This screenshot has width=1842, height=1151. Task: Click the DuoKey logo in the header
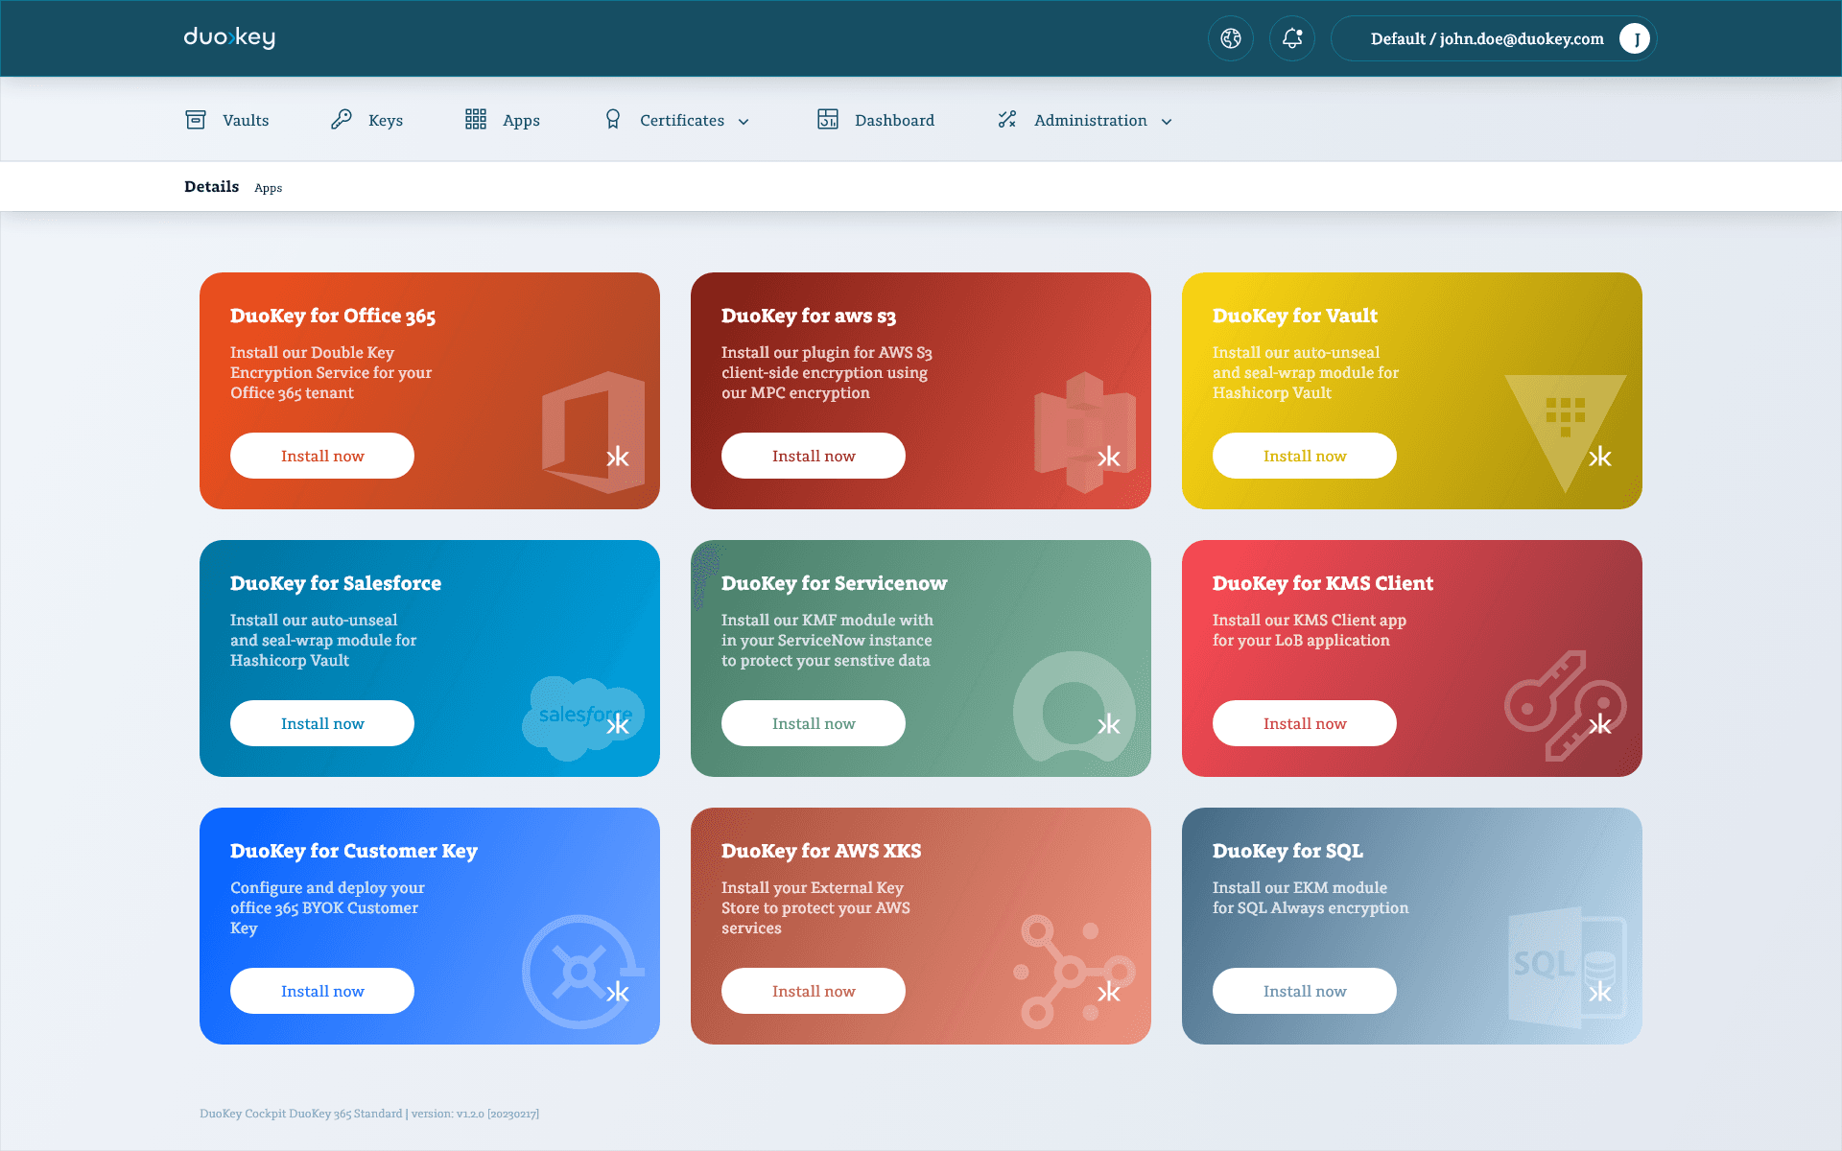[229, 37]
